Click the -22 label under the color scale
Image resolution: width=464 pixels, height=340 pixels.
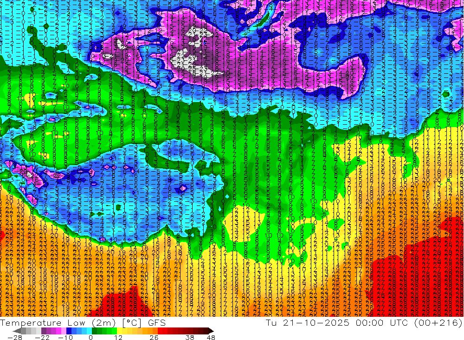click(42, 337)
